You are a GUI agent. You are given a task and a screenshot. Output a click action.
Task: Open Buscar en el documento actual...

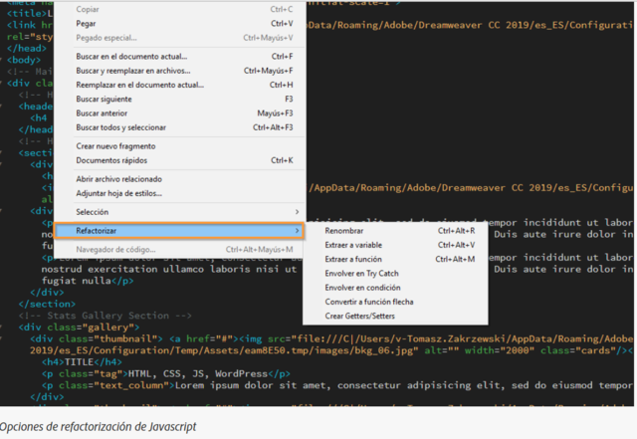coord(180,57)
